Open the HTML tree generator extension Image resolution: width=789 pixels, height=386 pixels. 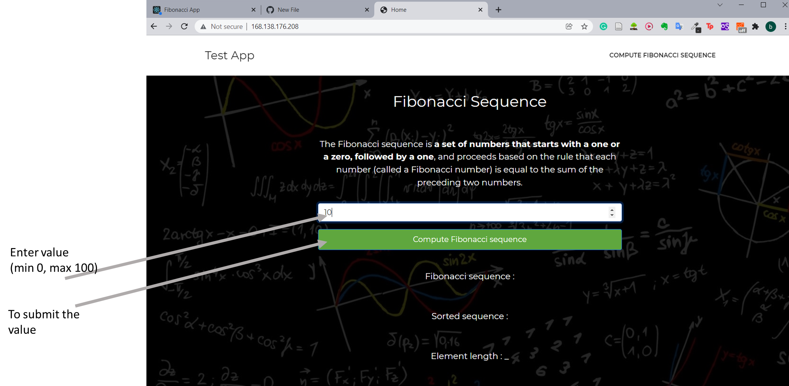coord(633,26)
